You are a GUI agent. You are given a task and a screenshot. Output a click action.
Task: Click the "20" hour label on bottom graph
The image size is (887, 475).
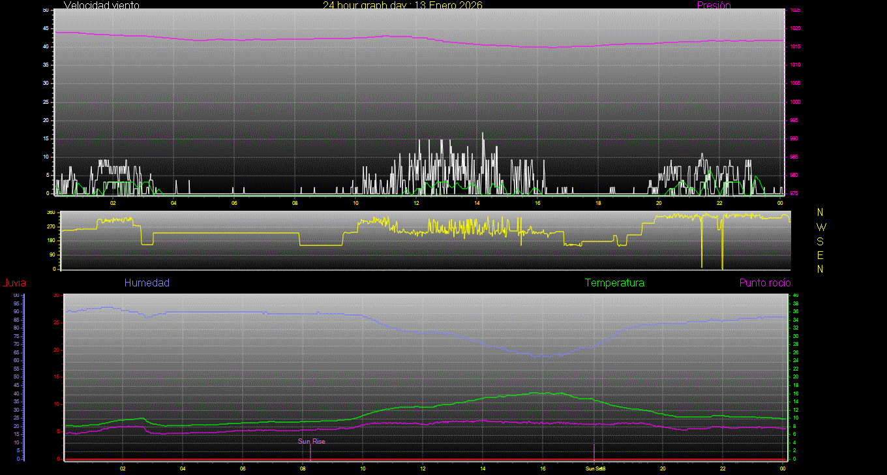(663, 468)
